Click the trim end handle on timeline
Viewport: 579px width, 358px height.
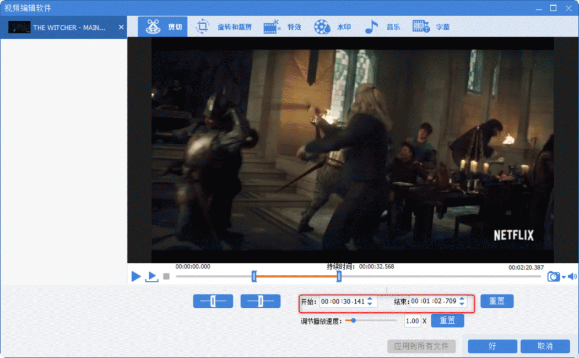point(339,276)
